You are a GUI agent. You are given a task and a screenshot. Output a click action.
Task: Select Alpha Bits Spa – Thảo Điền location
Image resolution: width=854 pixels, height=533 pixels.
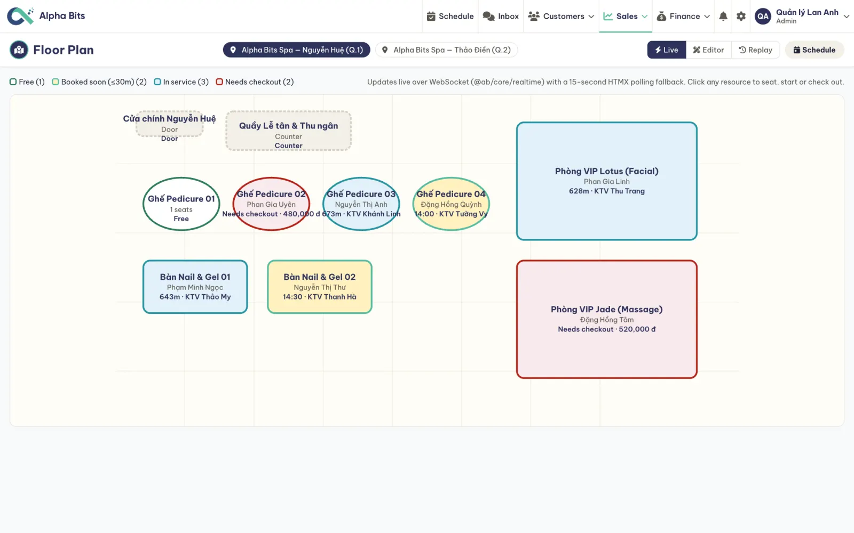(x=447, y=50)
